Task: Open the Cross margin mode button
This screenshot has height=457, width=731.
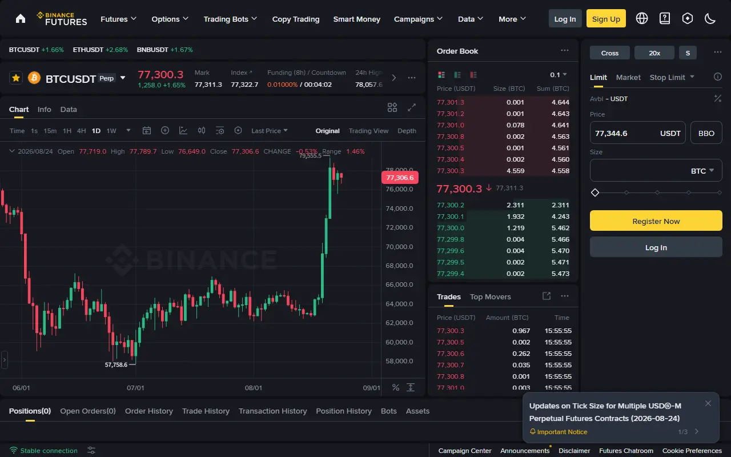Action: 610,53
